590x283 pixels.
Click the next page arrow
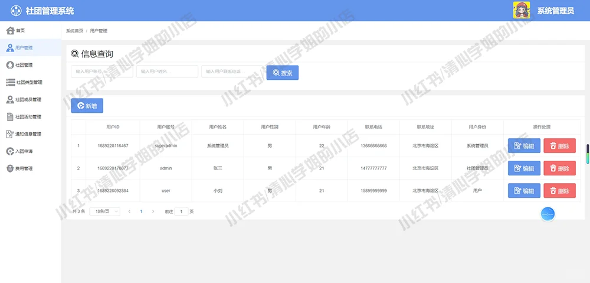click(153, 212)
